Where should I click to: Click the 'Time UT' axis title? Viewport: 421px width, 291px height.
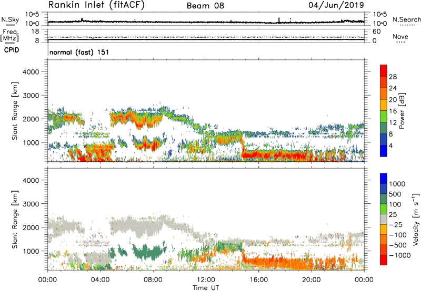(206, 288)
